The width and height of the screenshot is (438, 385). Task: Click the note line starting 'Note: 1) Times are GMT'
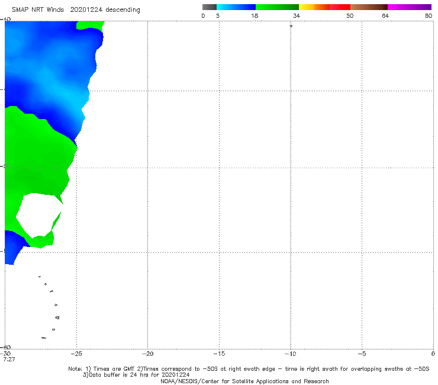tap(249, 369)
